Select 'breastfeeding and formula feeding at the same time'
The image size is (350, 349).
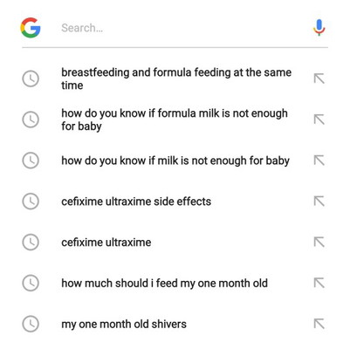coord(176,79)
